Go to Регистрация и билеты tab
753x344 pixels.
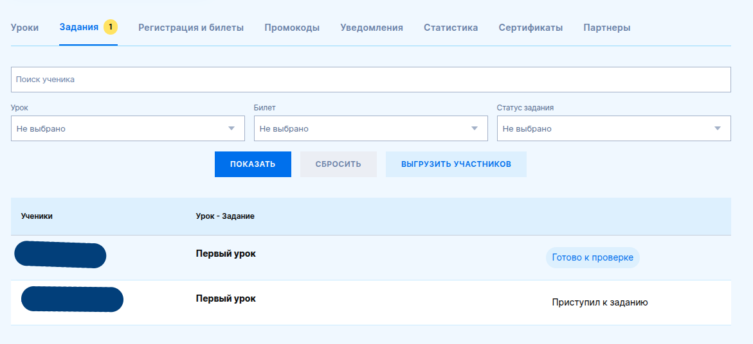coord(191,28)
